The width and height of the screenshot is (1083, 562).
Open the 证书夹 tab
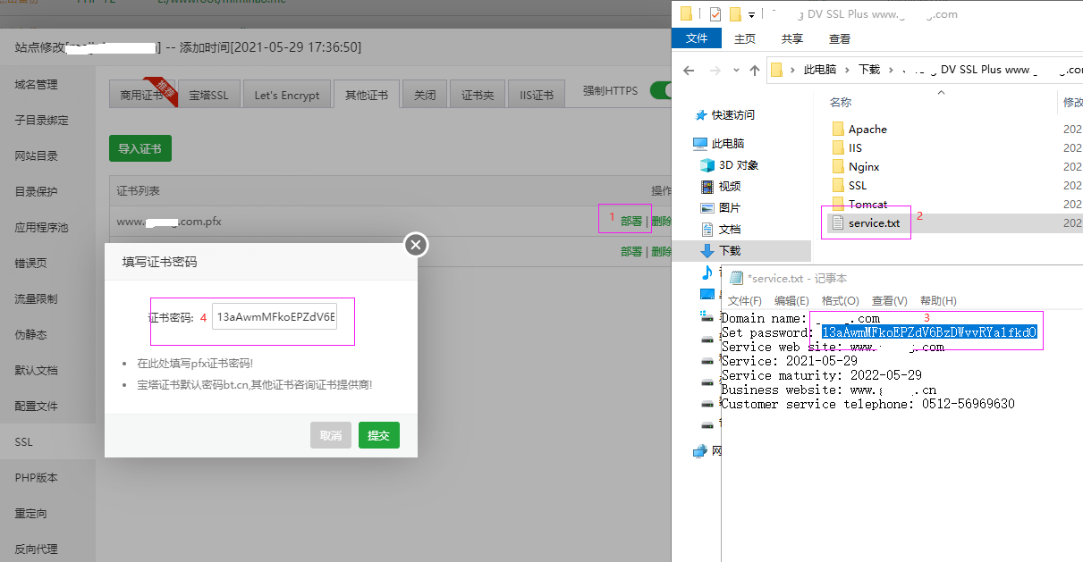[x=478, y=95]
